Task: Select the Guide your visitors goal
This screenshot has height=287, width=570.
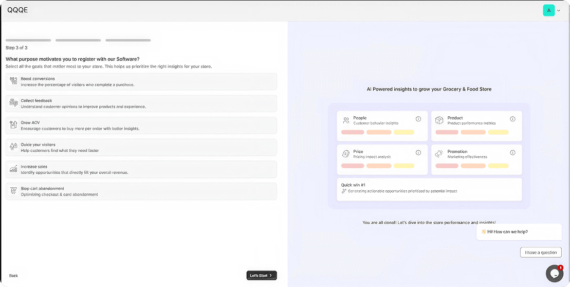Action: (141, 147)
